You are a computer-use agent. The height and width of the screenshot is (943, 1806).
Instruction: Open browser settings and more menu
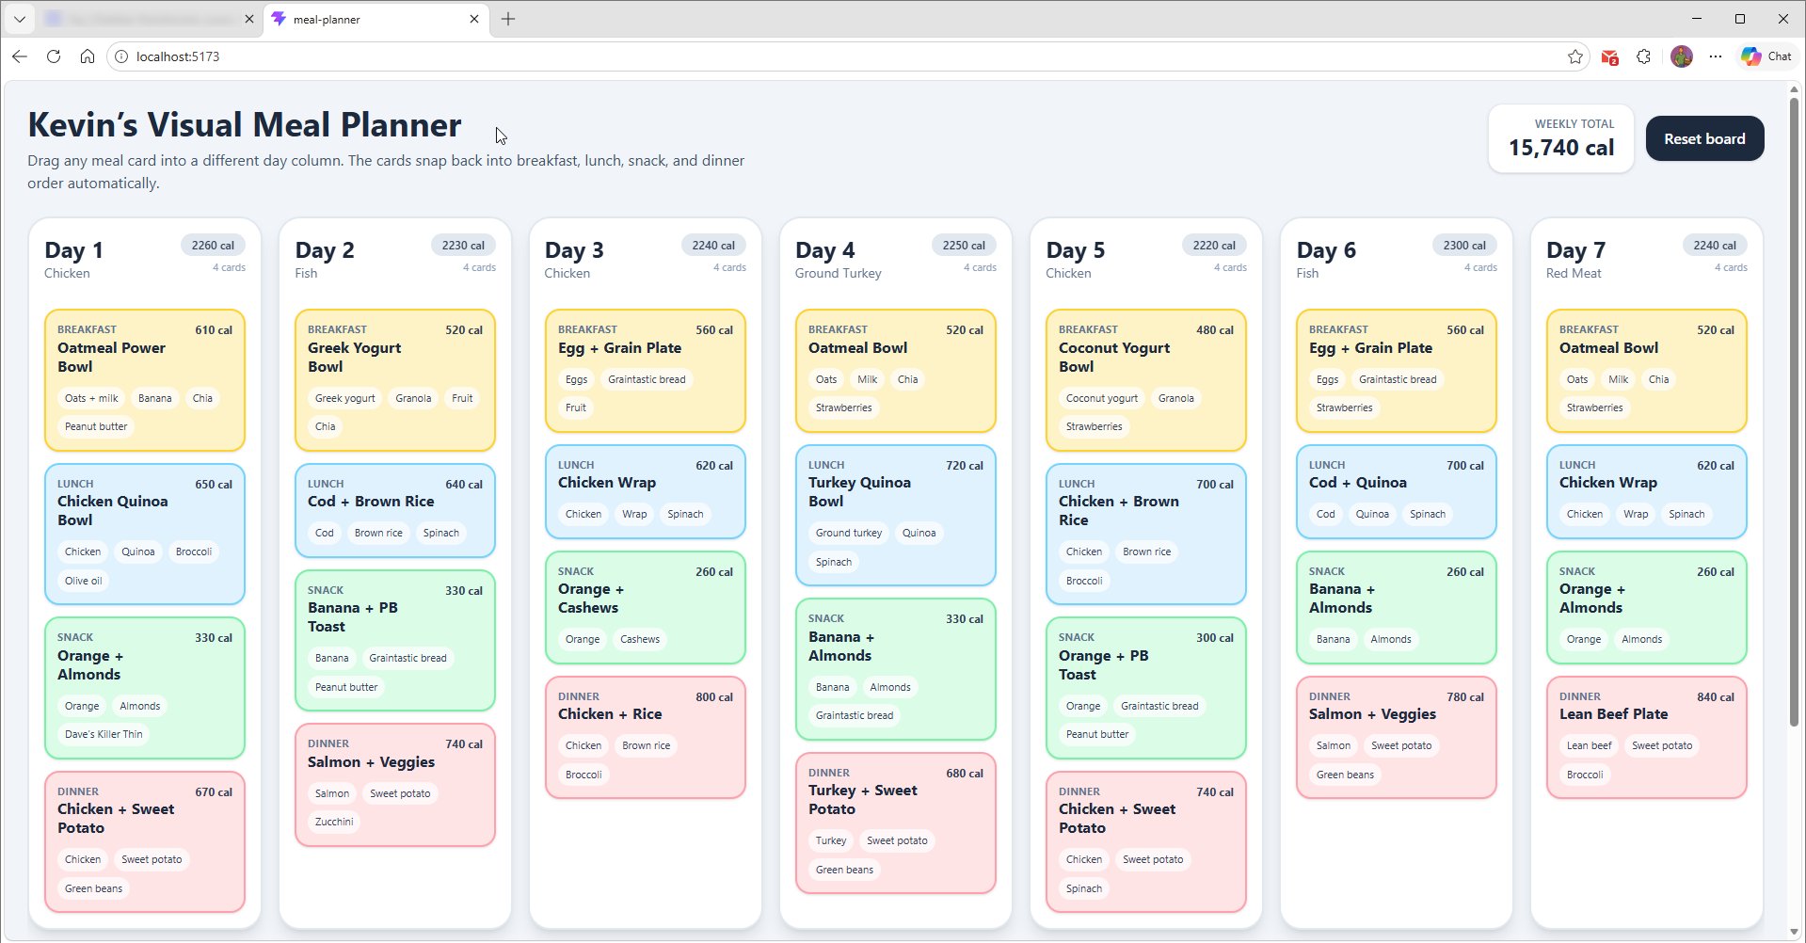(1716, 56)
